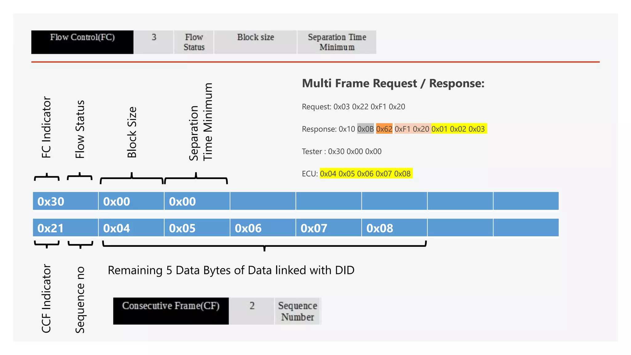The height and width of the screenshot is (355, 631).
Task: Click the Separation Time Minimum header cell
Action: pyautogui.click(x=337, y=42)
